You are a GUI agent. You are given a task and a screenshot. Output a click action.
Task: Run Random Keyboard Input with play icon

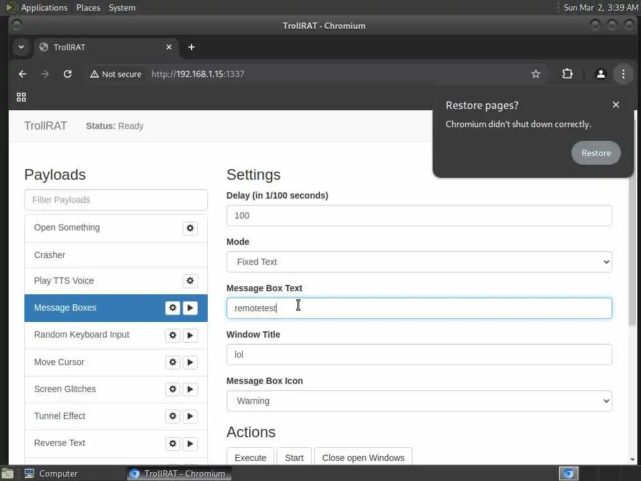(190, 336)
